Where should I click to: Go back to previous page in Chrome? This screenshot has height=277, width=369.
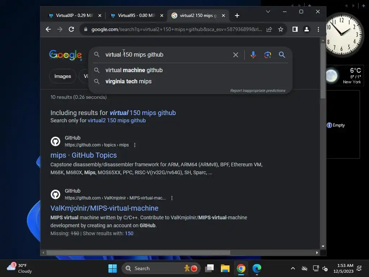tap(48, 29)
